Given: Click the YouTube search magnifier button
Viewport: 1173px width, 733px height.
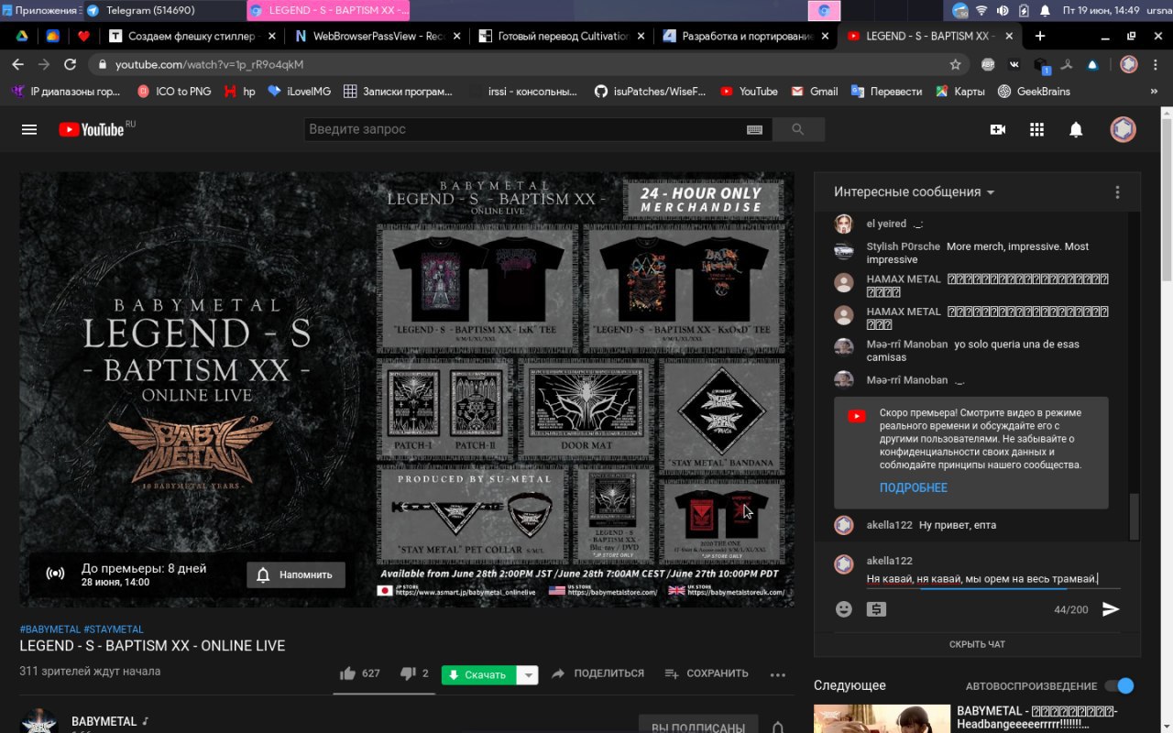Looking at the screenshot, I should click(x=798, y=129).
